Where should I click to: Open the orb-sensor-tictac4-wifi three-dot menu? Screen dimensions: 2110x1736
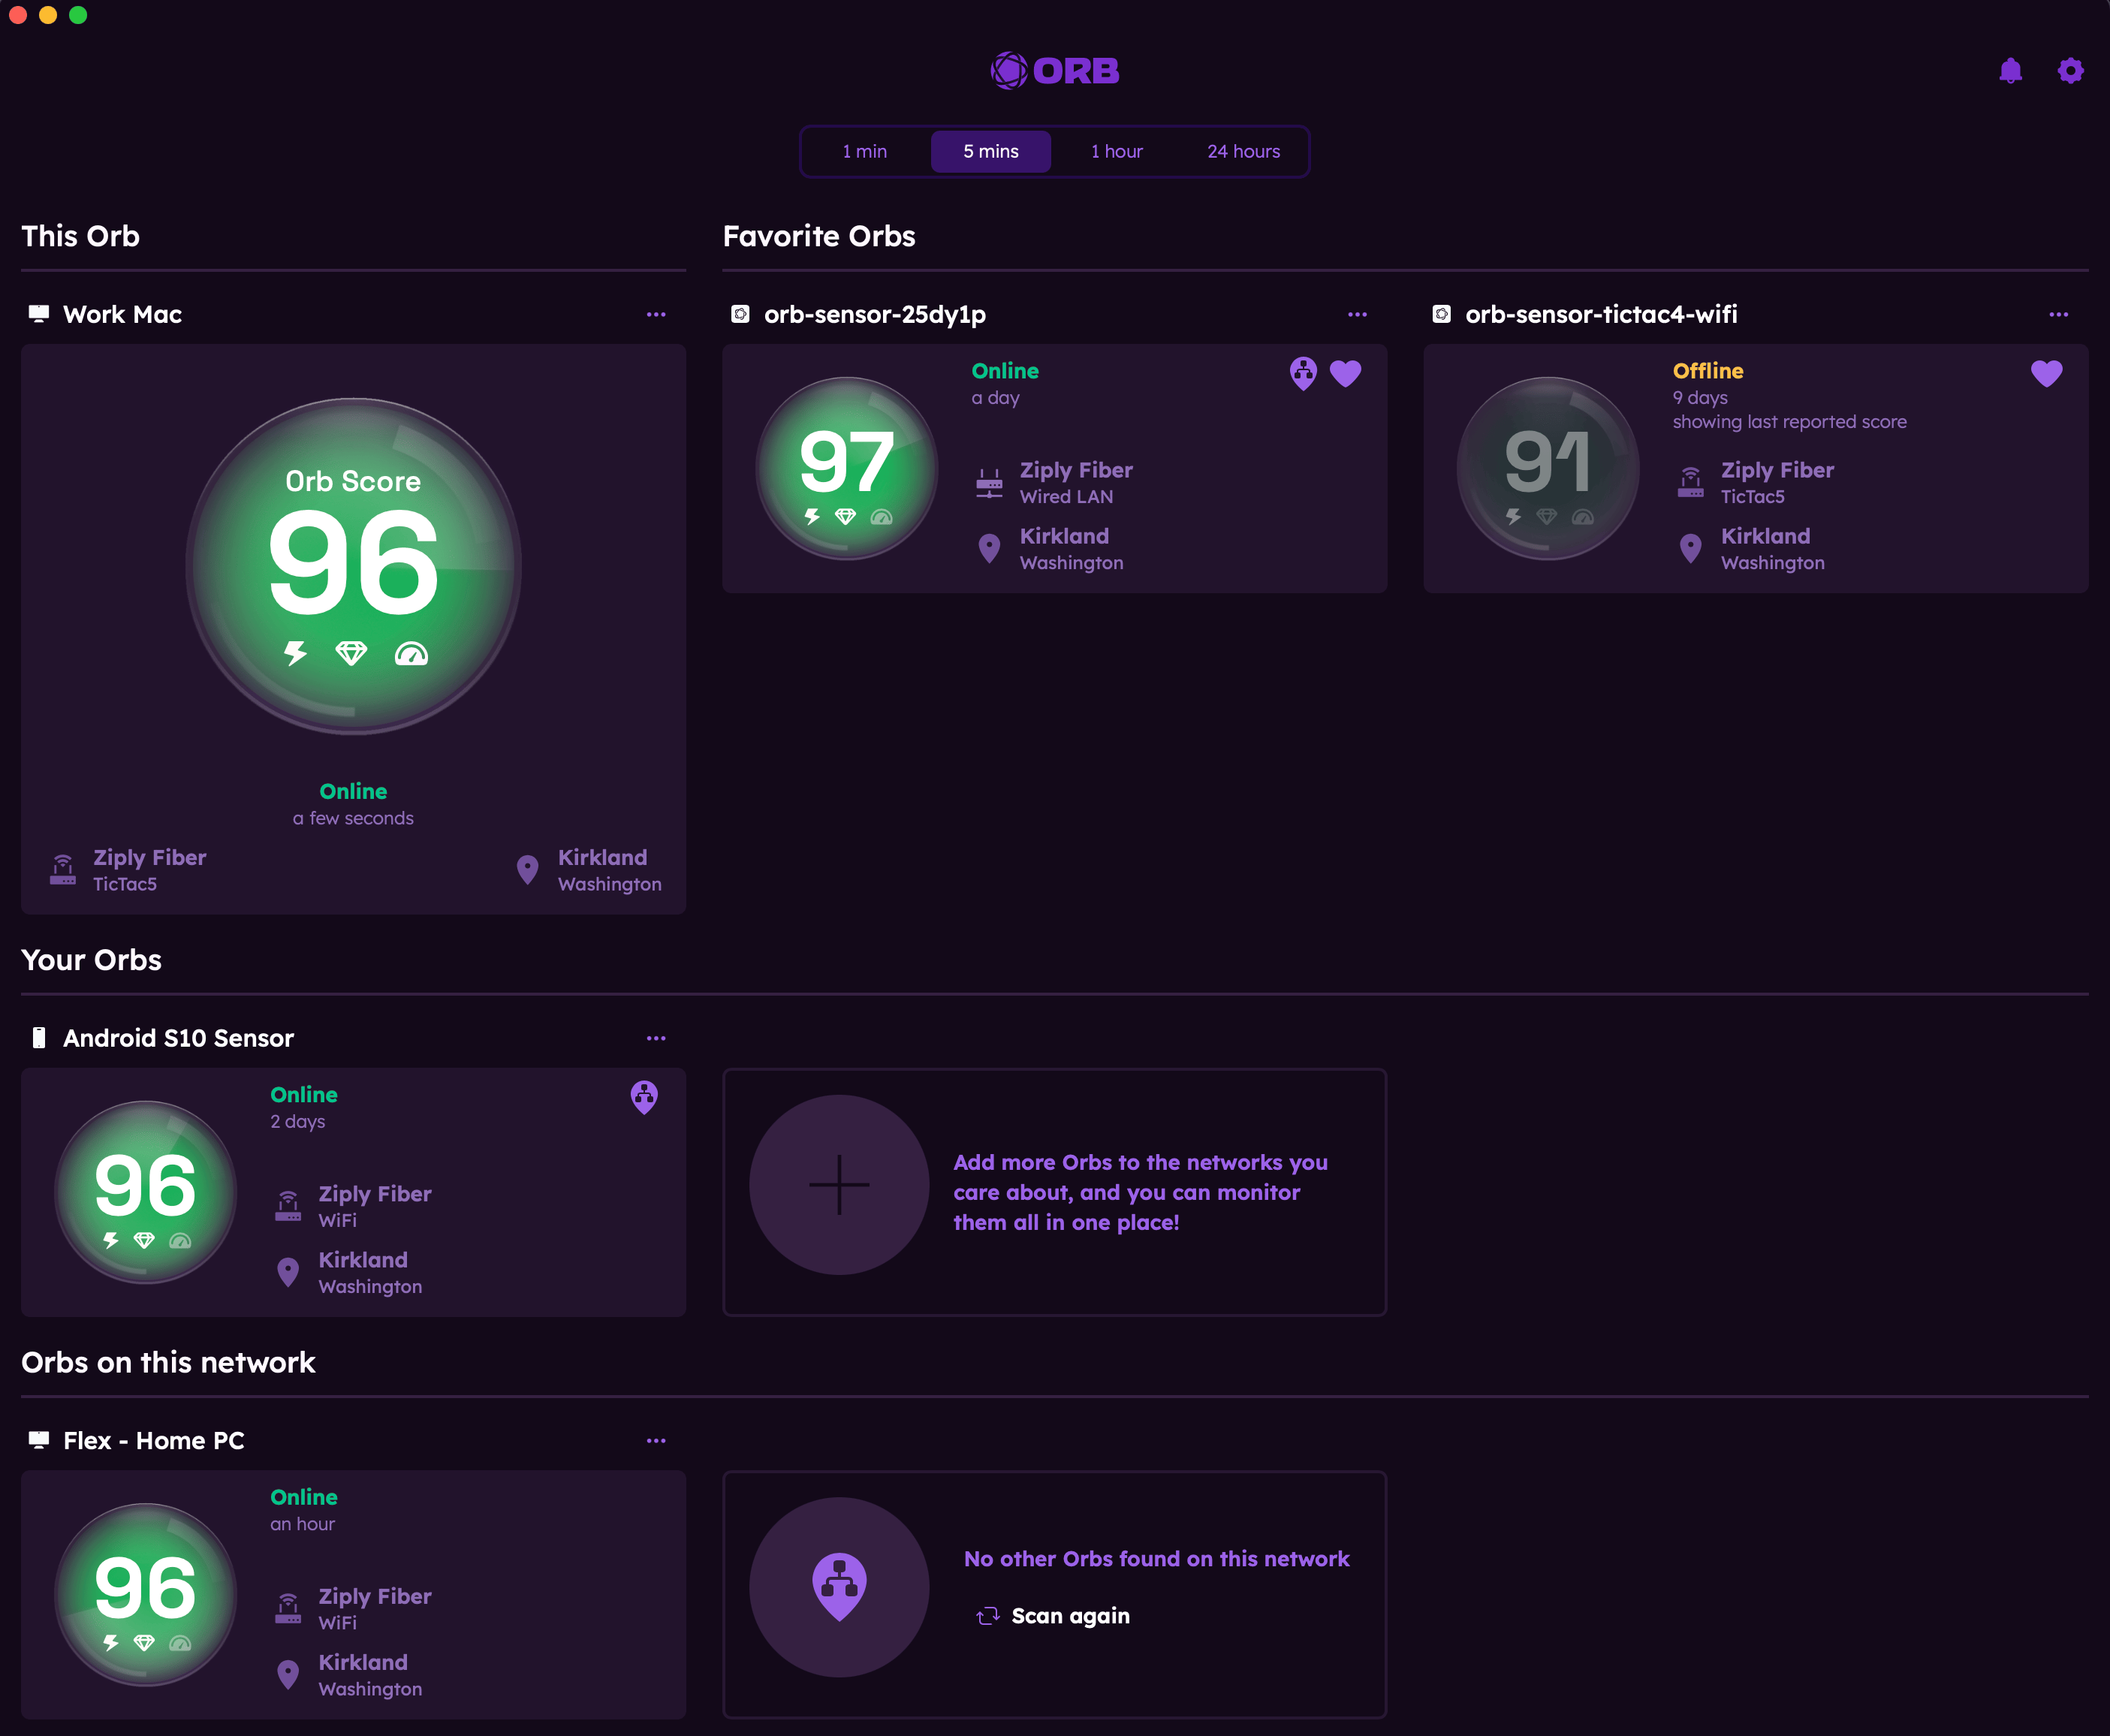pos(2058,315)
